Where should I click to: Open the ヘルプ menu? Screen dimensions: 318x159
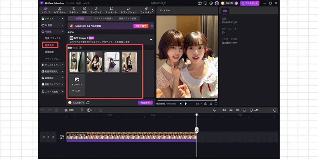click(x=86, y=3)
